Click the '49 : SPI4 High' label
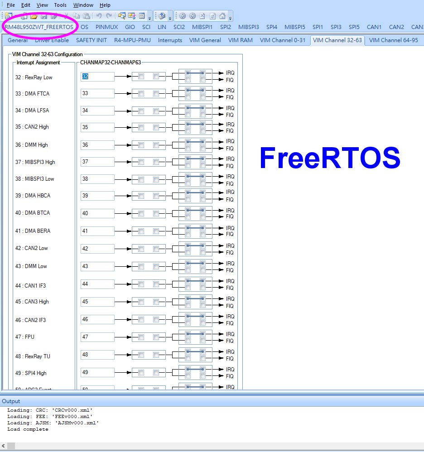Viewport: 424px width, 452px height. 31,373
